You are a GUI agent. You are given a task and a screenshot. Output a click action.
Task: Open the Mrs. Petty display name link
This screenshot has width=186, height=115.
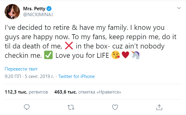(x=34, y=8)
